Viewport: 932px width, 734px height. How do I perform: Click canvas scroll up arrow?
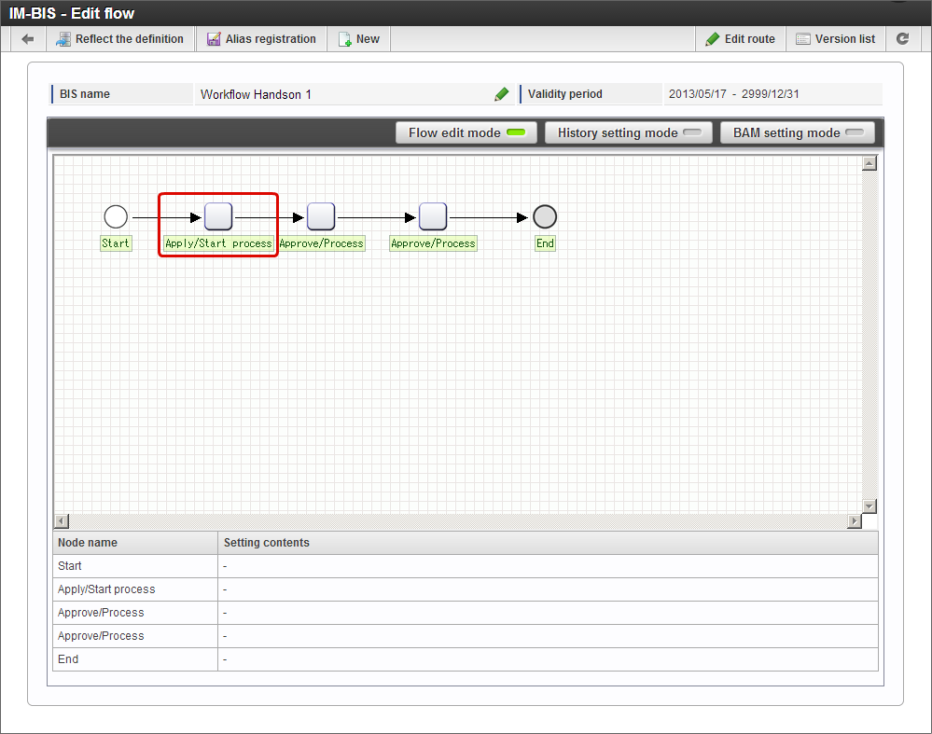pyautogui.click(x=869, y=163)
